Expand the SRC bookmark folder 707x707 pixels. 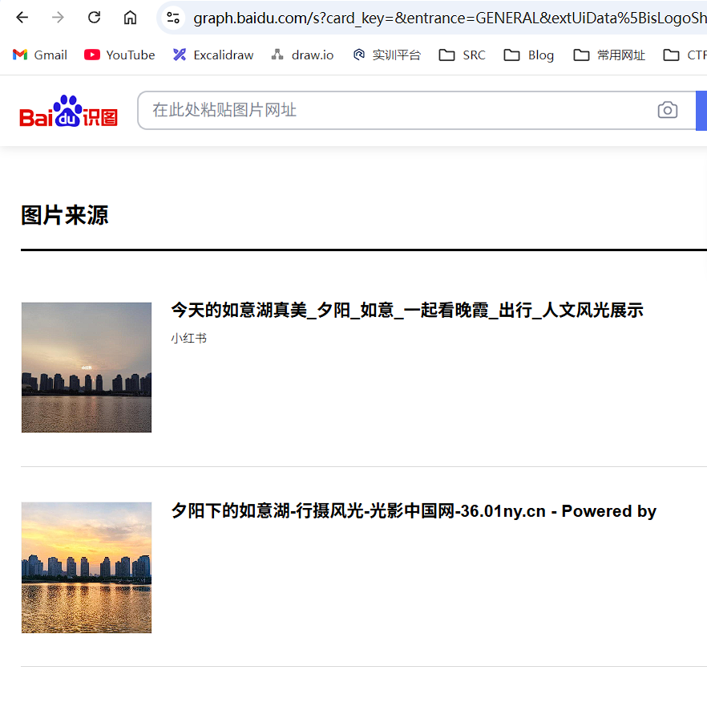coord(463,55)
